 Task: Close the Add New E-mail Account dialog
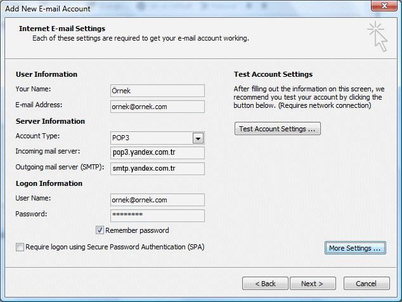(384, 6)
